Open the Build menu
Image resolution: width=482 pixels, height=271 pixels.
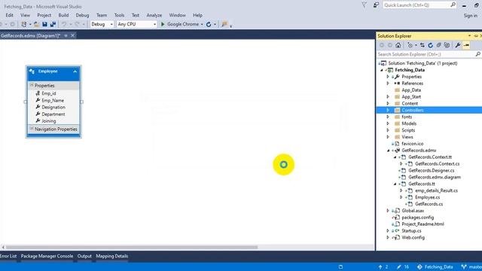(x=63, y=15)
